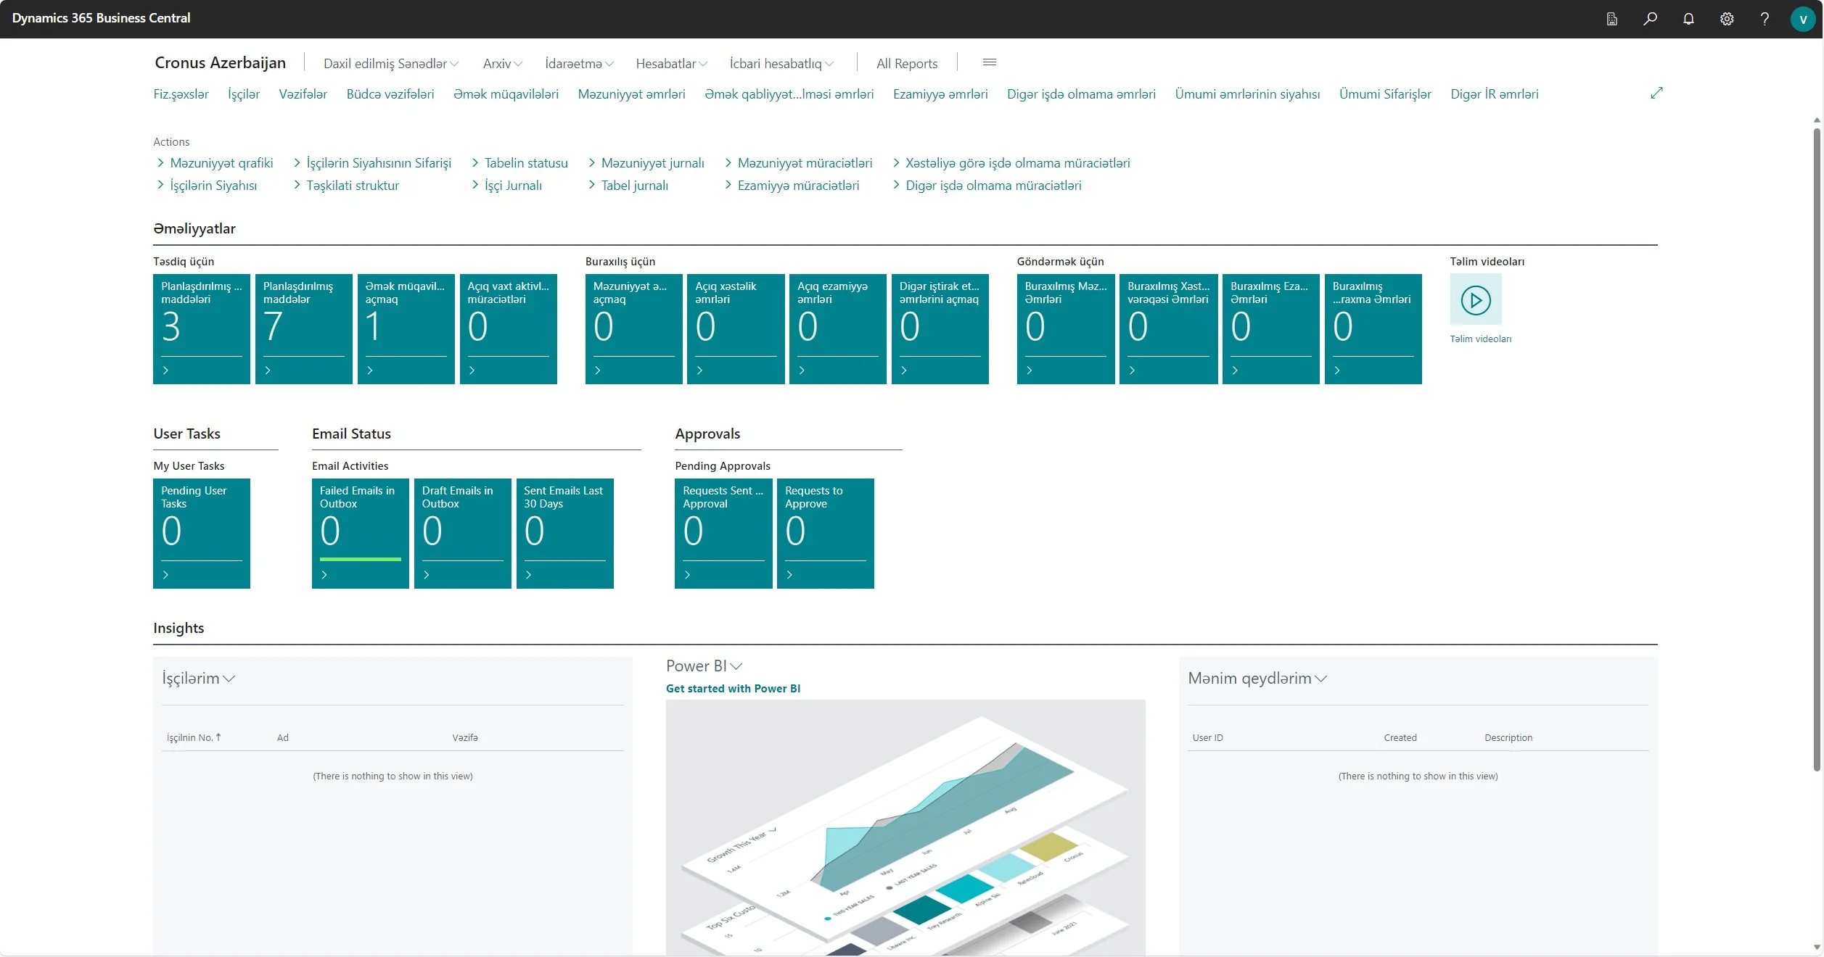The height and width of the screenshot is (957, 1824).
Task: Select the All Reports menu item
Action: [x=906, y=64]
